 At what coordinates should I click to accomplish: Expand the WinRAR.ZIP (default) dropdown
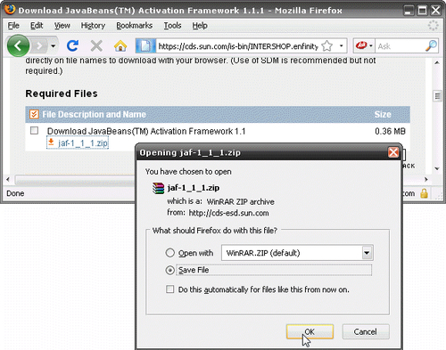tap(367, 253)
